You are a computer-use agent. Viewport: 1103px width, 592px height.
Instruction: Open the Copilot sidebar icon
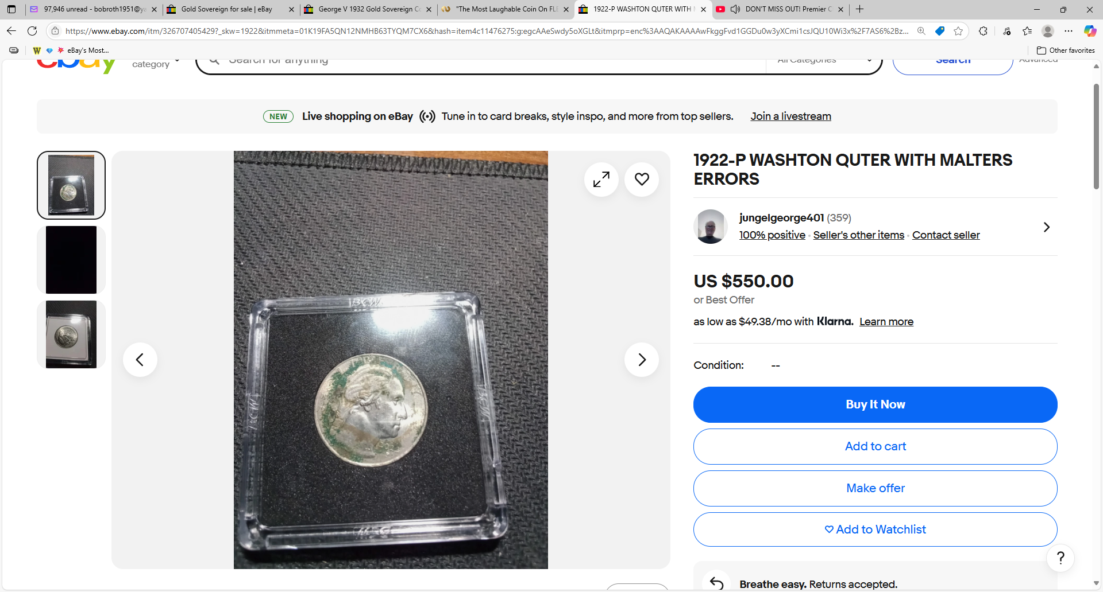(1090, 31)
